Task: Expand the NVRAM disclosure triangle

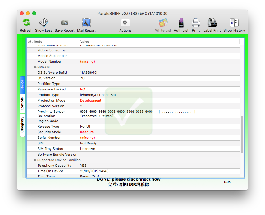Action: [35, 67]
